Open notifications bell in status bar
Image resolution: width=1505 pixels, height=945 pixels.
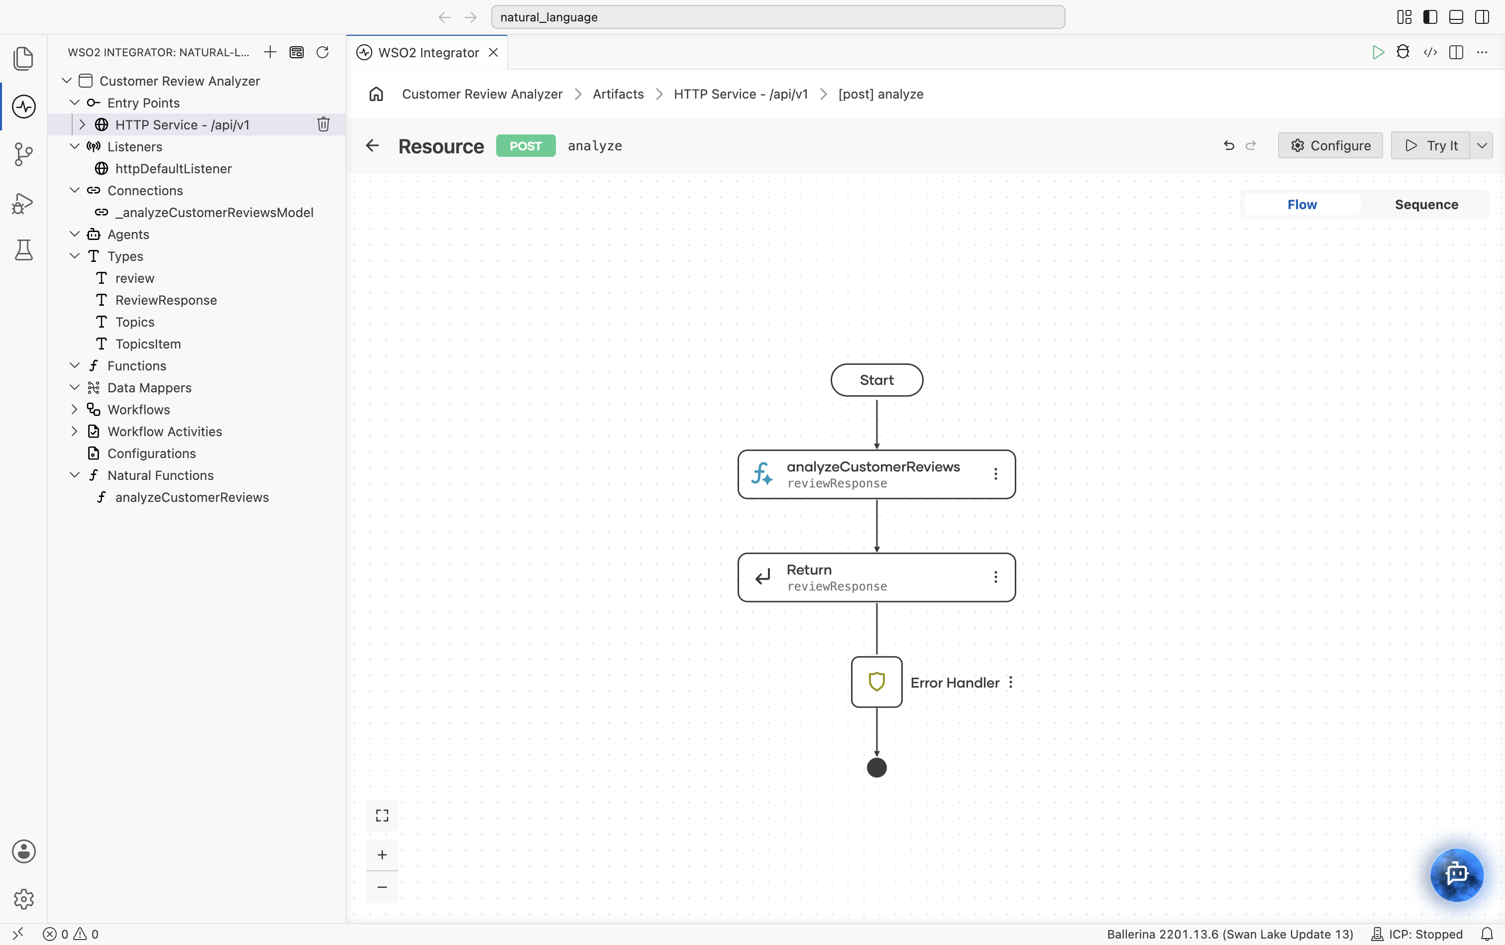tap(1488, 934)
